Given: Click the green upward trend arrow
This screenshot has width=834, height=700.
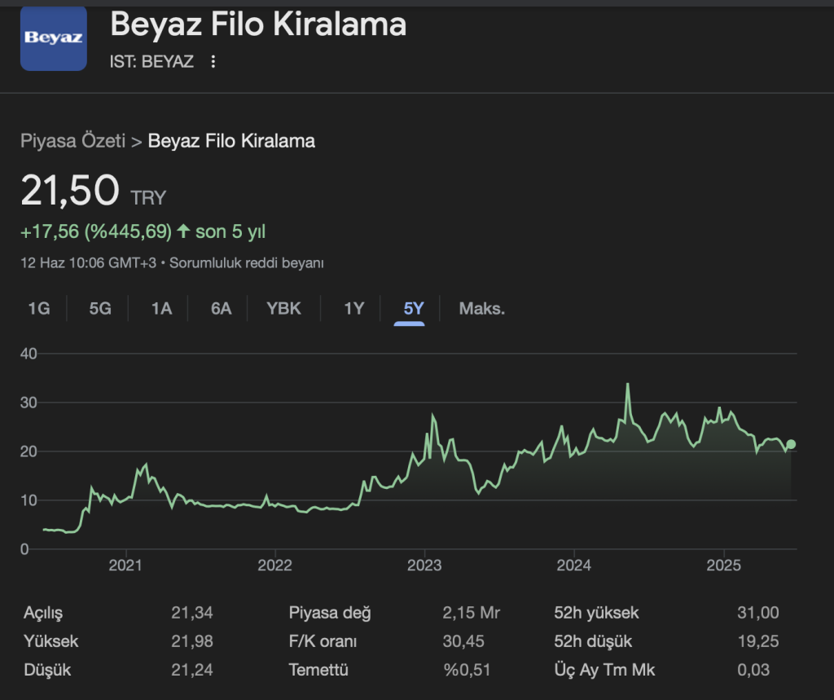Looking at the screenshot, I should (x=182, y=232).
